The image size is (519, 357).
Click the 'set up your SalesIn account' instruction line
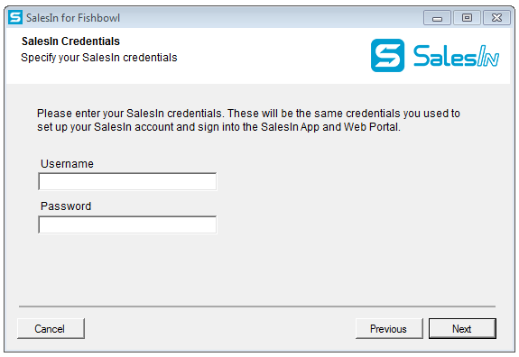(x=218, y=127)
